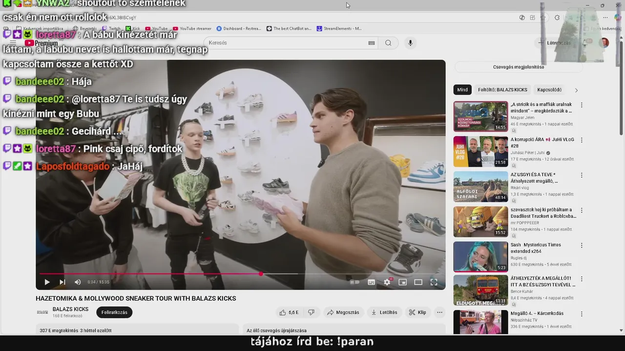
Task: Dislike the video thumbs-down icon
Action: 311,312
